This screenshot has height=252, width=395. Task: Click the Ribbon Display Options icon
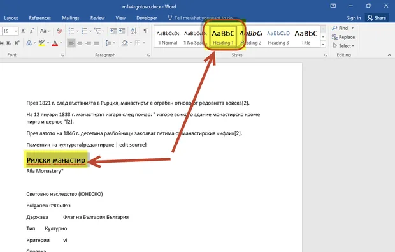click(333, 6)
